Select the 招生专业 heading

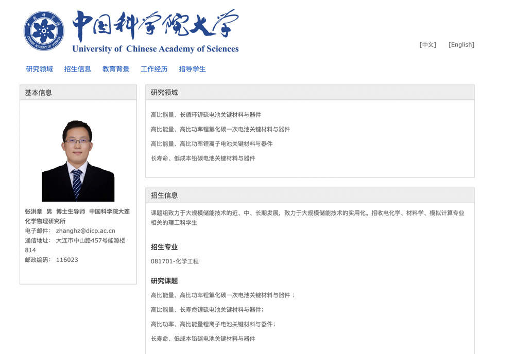pyautogui.click(x=164, y=247)
